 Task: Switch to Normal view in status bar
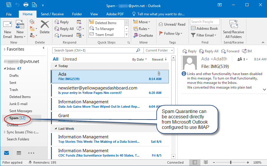pyautogui.click(x=195, y=162)
